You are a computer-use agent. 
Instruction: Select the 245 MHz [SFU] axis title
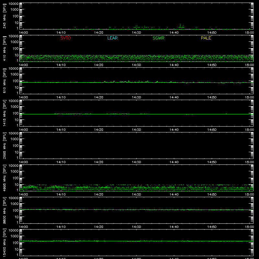point(4,16)
